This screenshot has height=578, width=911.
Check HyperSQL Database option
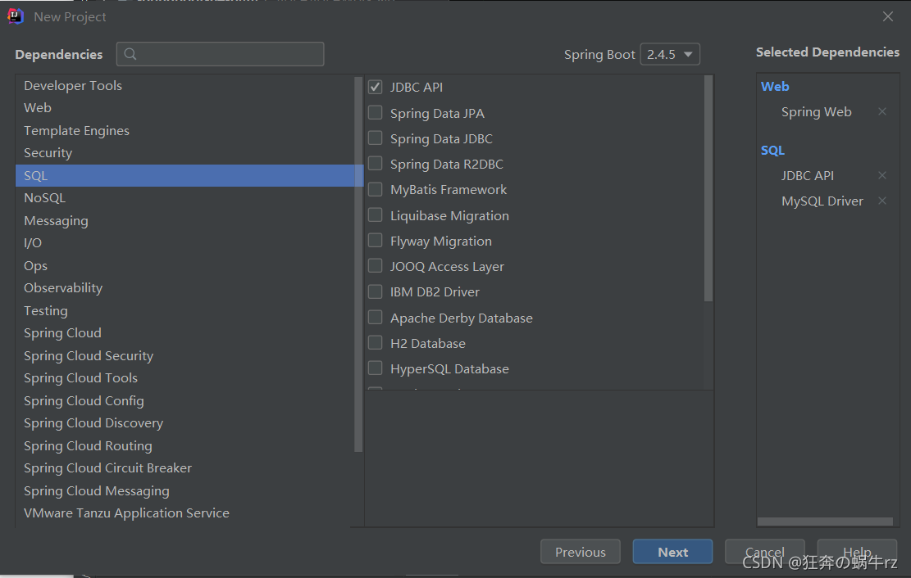point(376,368)
